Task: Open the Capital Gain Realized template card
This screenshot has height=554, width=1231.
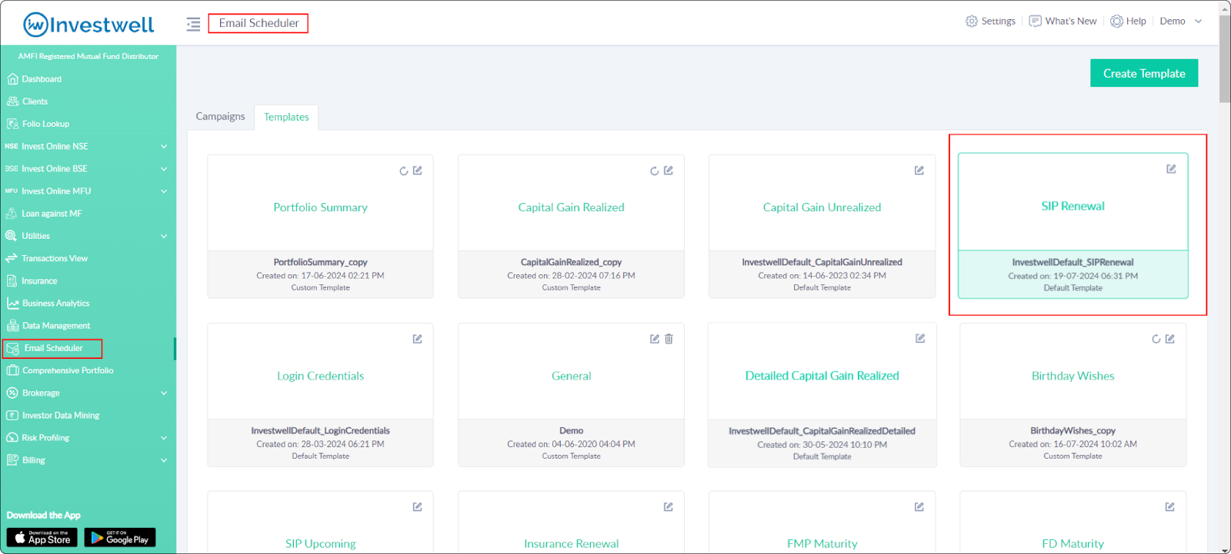Action: coord(571,227)
